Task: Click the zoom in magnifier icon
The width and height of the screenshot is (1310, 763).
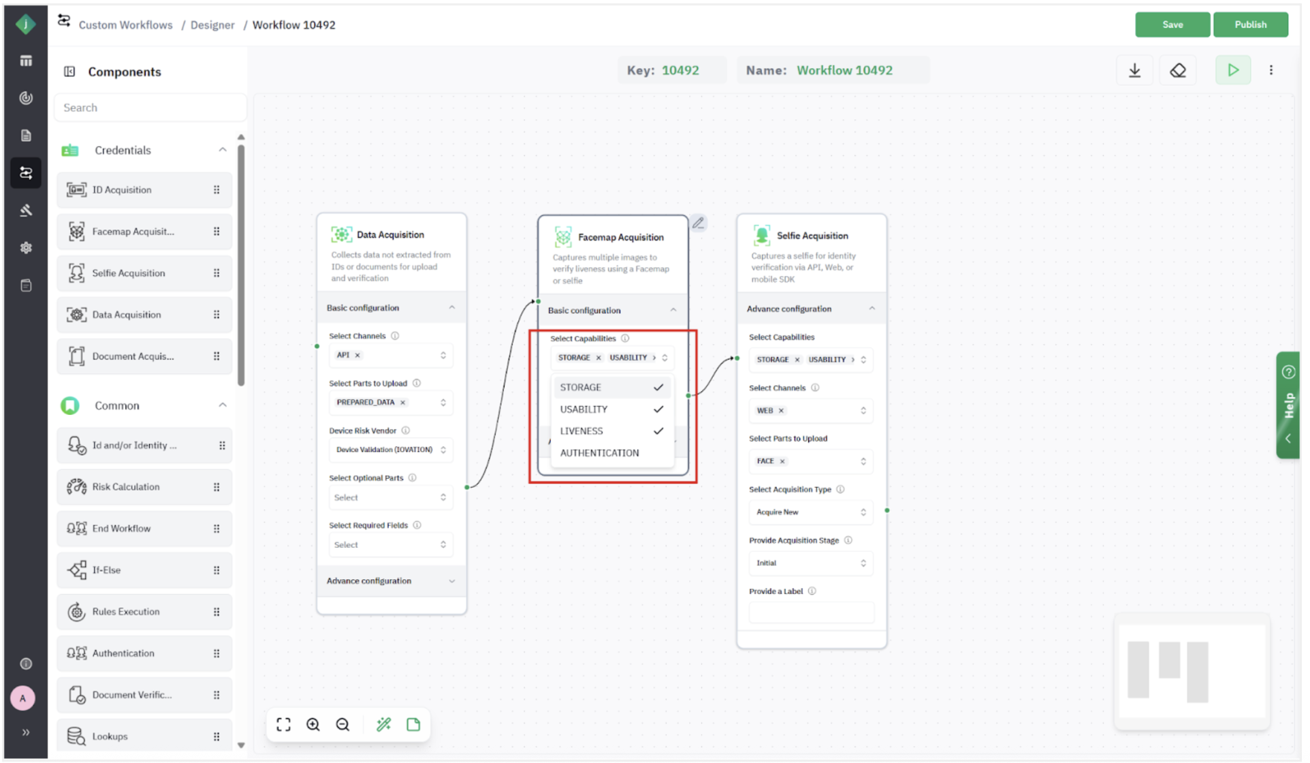Action: point(313,725)
